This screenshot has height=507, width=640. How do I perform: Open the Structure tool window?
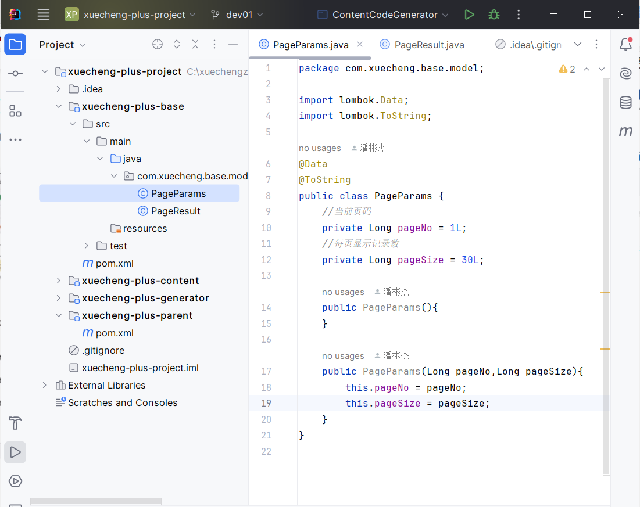coord(15,110)
